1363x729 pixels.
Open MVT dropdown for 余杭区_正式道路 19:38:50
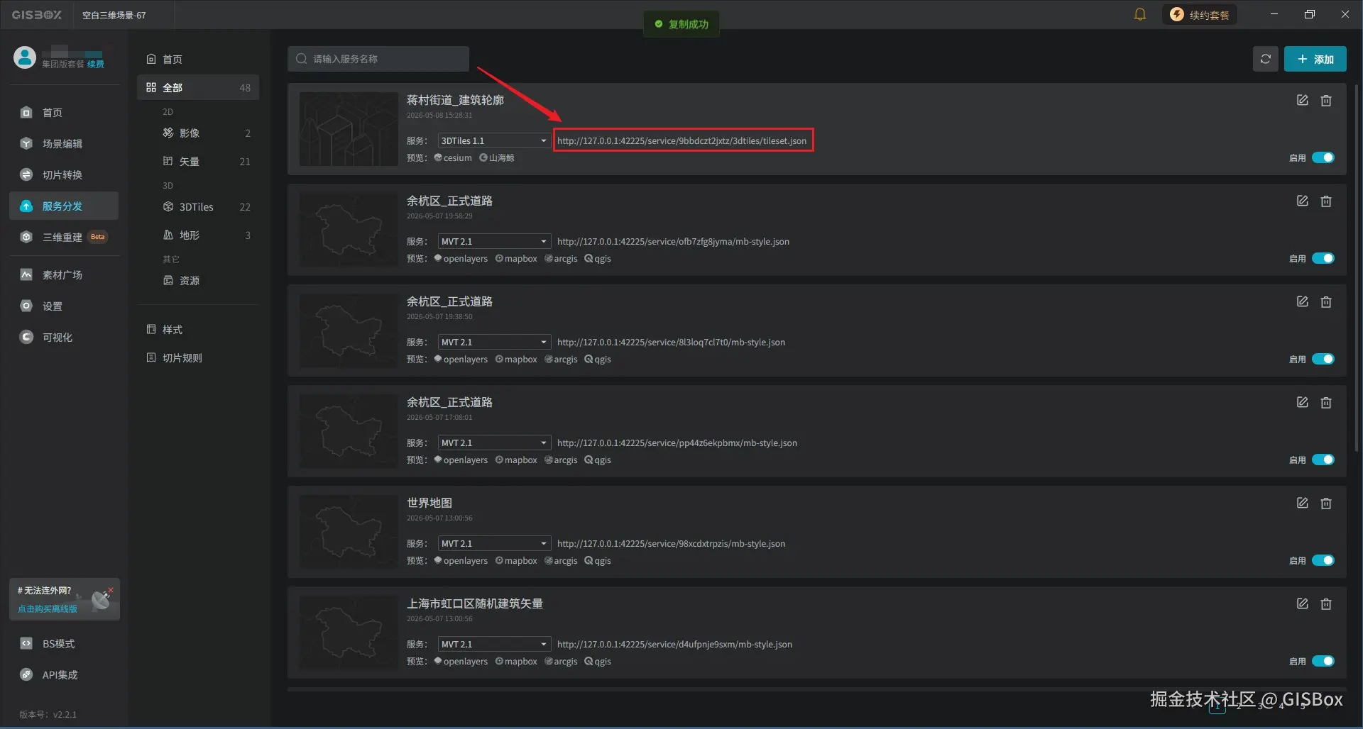[494, 342]
